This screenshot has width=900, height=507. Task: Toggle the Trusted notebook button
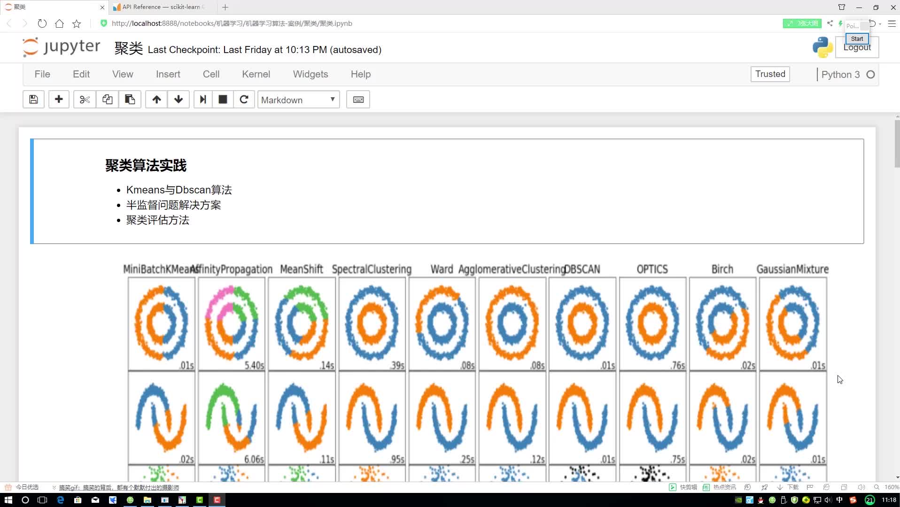pyautogui.click(x=770, y=74)
